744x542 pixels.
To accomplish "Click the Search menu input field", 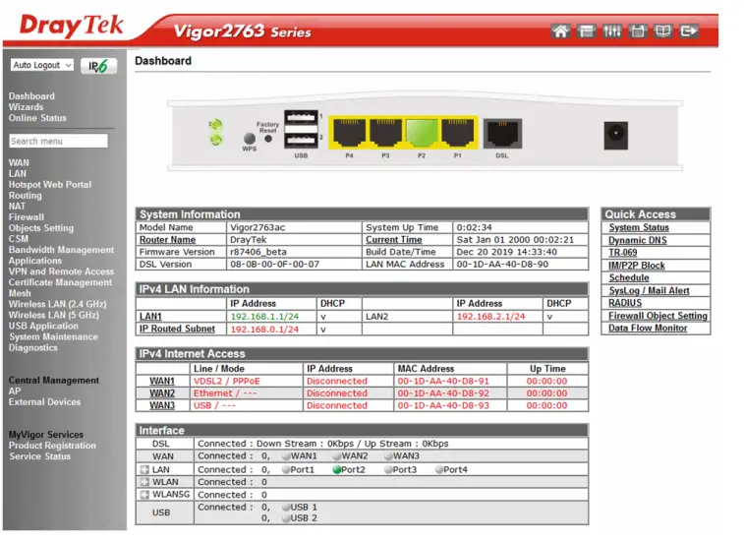I will coord(58,141).
